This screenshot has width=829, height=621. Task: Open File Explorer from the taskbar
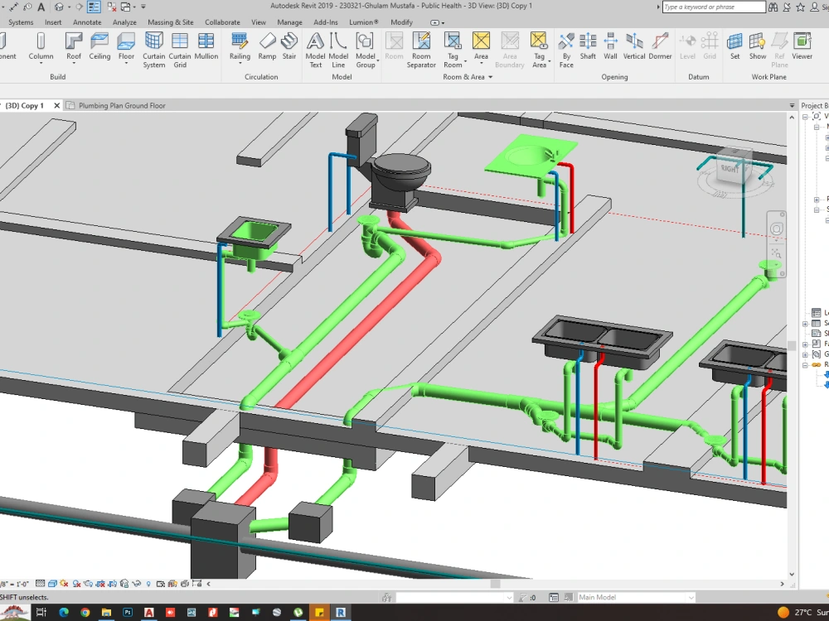tap(106, 613)
